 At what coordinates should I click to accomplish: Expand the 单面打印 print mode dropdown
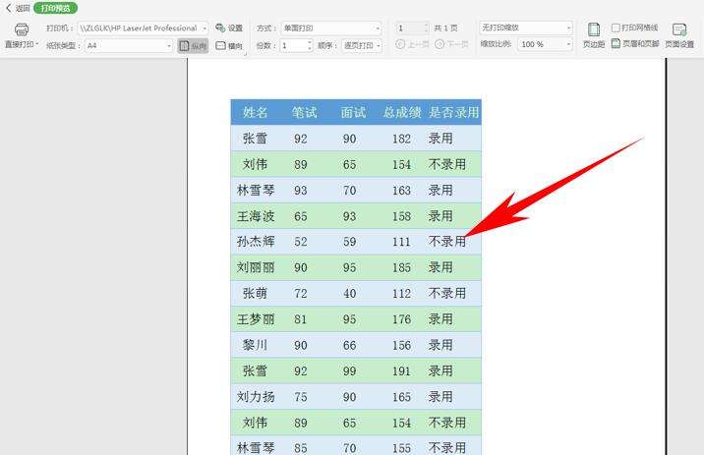377,28
